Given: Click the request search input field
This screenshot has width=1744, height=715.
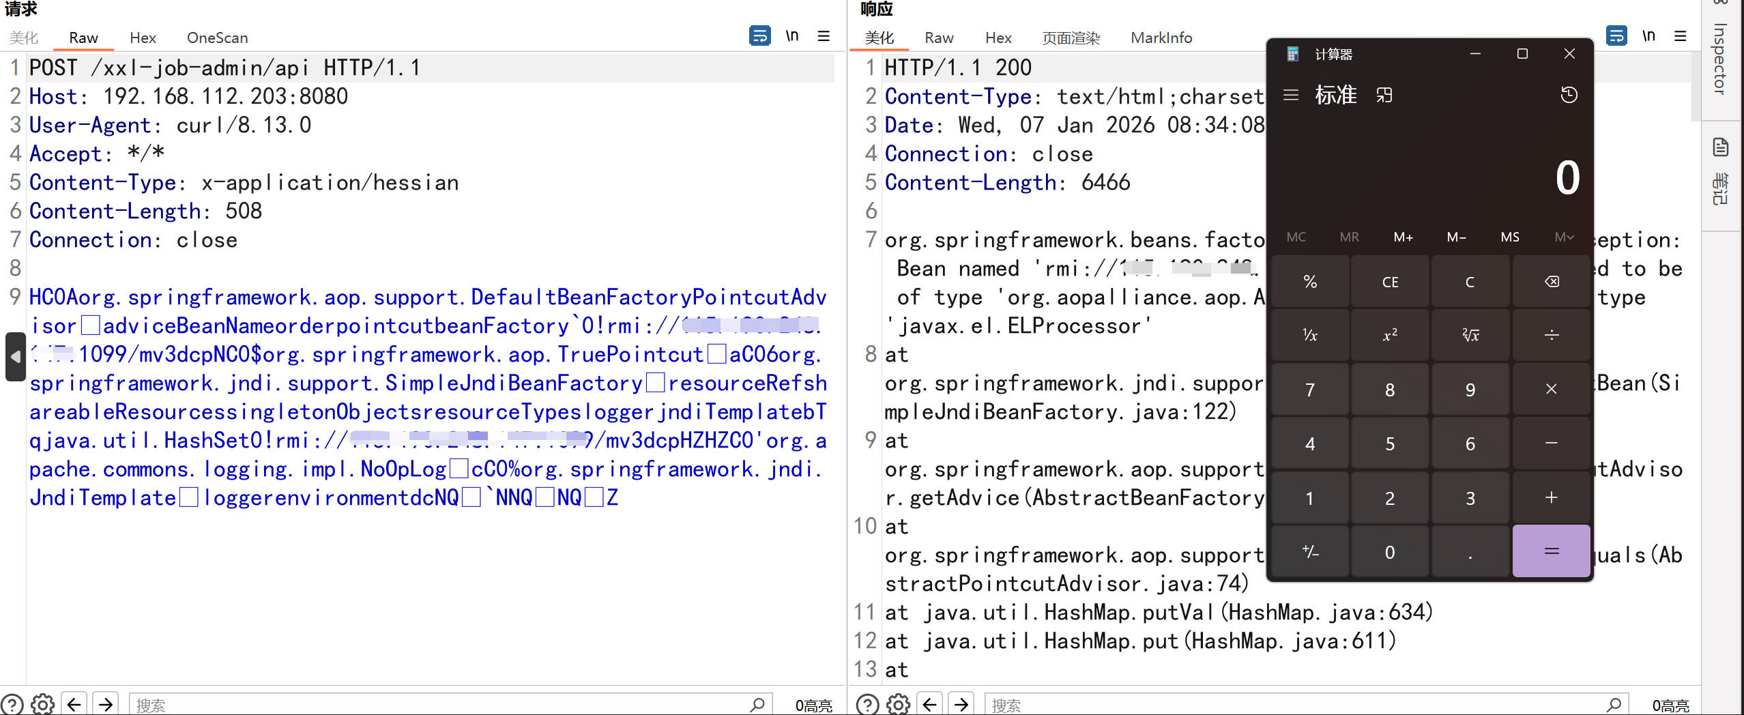Looking at the screenshot, I should [x=437, y=704].
